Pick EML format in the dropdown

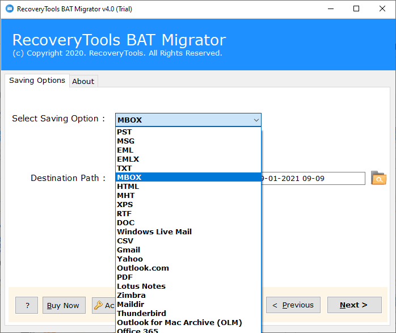(x=188, y=150)
